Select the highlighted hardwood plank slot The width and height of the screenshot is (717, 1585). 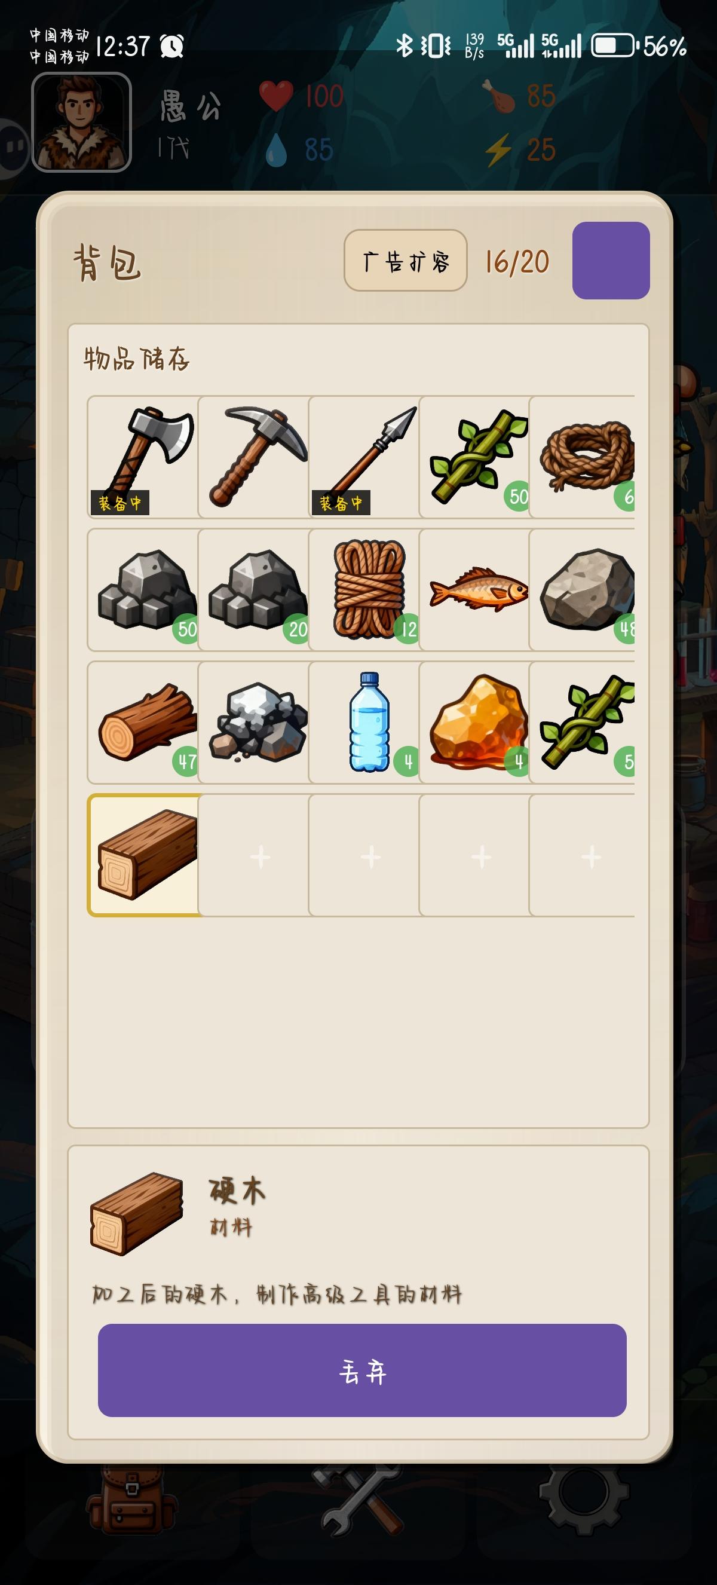pos(143,855)
